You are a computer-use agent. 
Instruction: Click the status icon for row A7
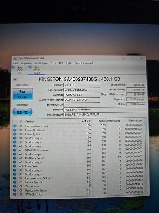pos(15,146)
